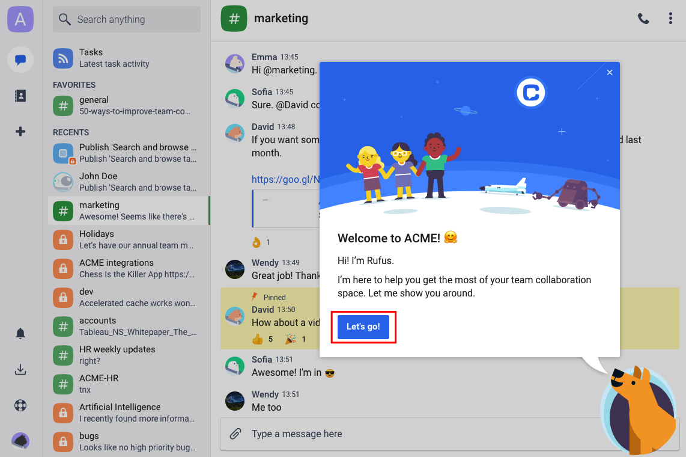Image resolution: width=686 pixels, height=457 pixels.
Task: Click Emma's avatar in the chat
Action: click(x=235, y=64)
